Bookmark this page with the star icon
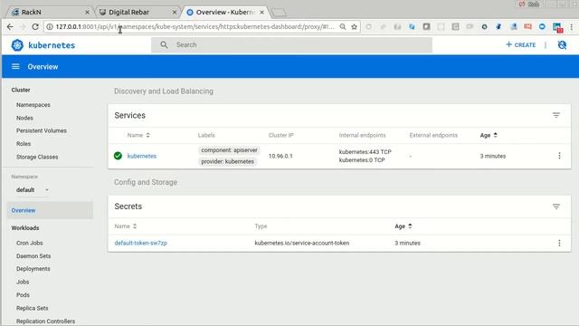 click(354, 26)
